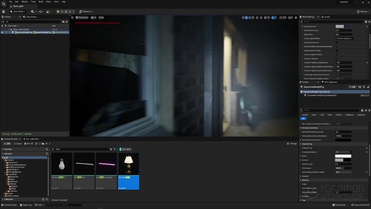Click the viewport maximize/layout icon
Screen dimensions: 371x209
pos(296,18)
